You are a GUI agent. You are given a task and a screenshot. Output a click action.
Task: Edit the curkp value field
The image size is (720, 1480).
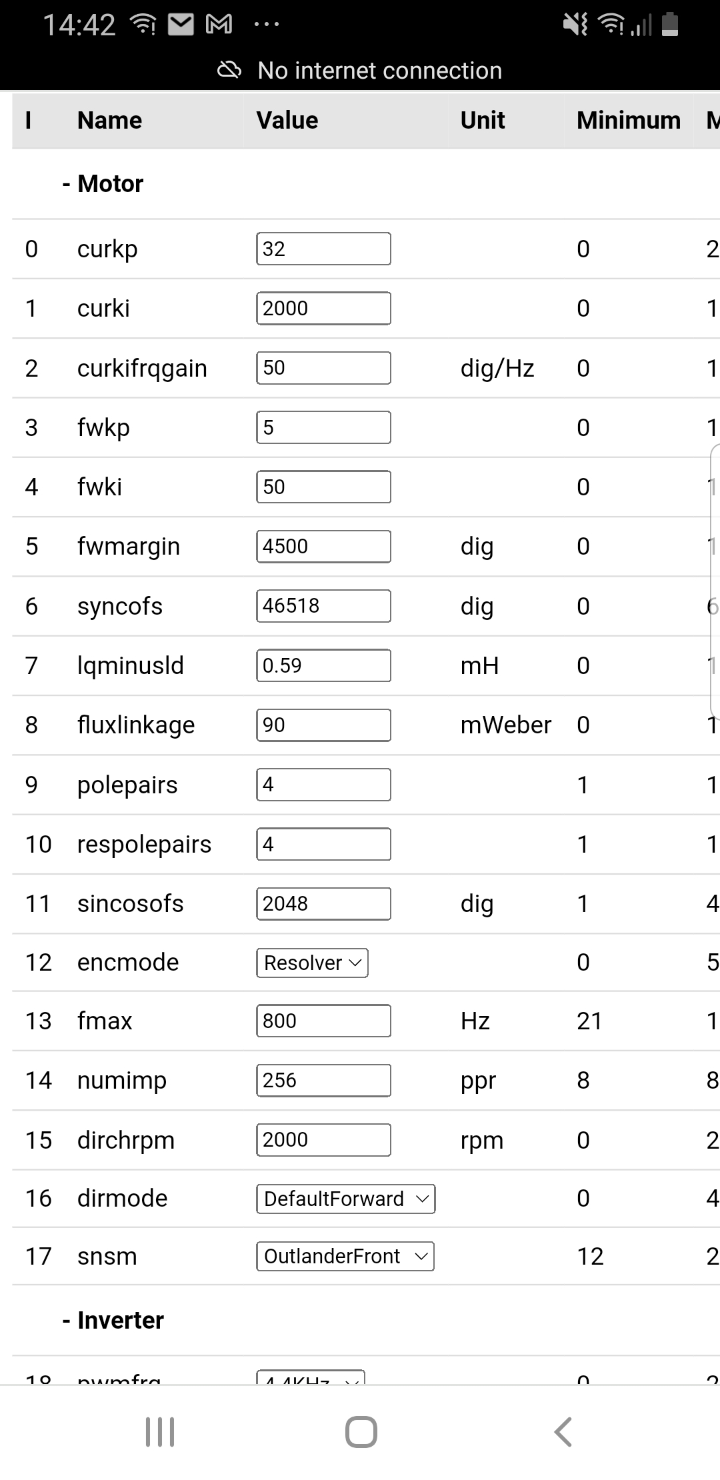[x=323, y=249]
